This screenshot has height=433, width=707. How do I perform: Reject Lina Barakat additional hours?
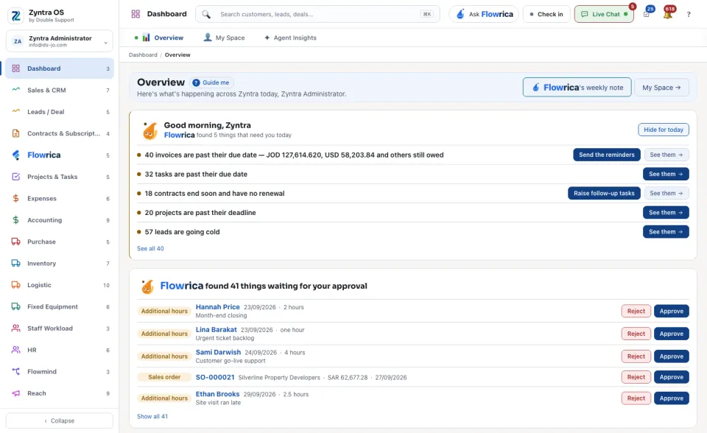636,334
